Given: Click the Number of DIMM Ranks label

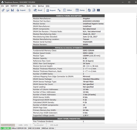Looking at the screenshot, I should click(x=43, y=74).
